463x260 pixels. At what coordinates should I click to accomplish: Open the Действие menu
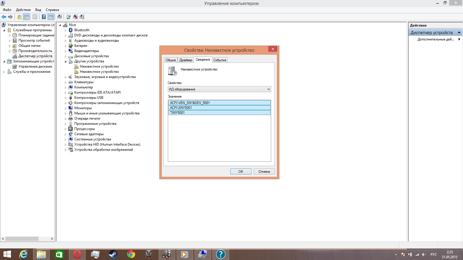click(23, 10)
